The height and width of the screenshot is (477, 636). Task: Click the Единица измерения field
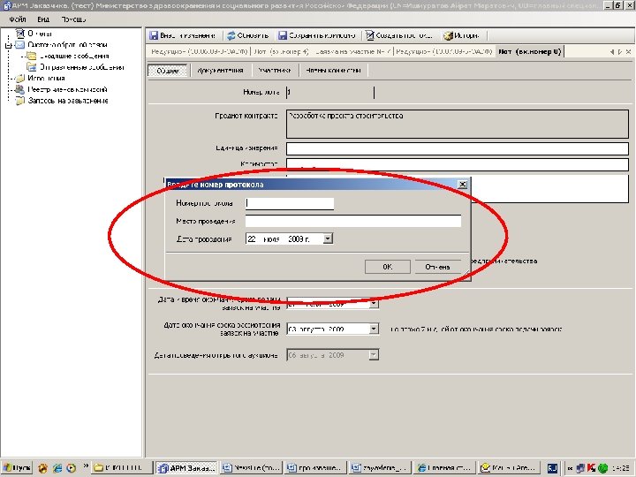(x=458, y=148)
